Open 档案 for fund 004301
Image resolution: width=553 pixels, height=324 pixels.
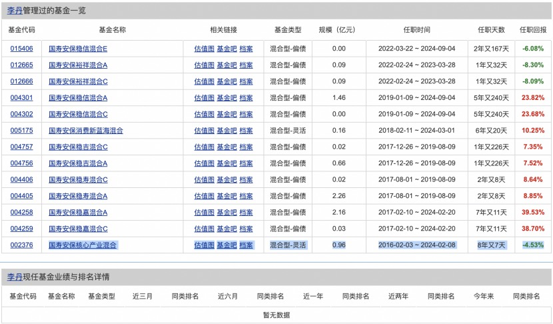pyautogui.click(x=246, y=97)
